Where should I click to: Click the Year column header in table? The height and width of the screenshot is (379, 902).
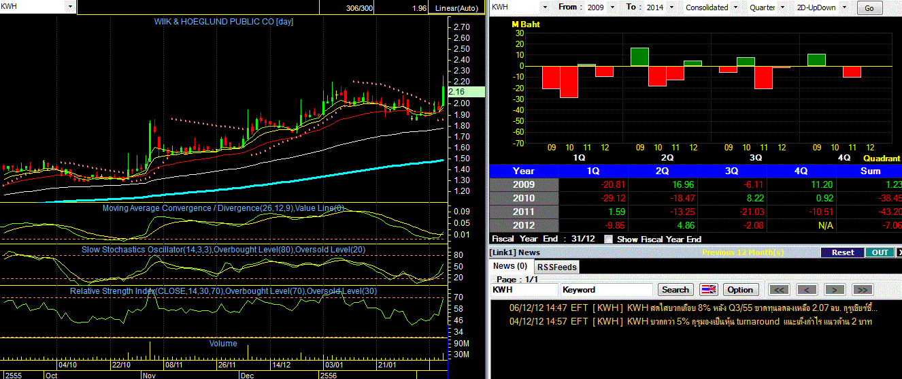[x=524, y=171]
